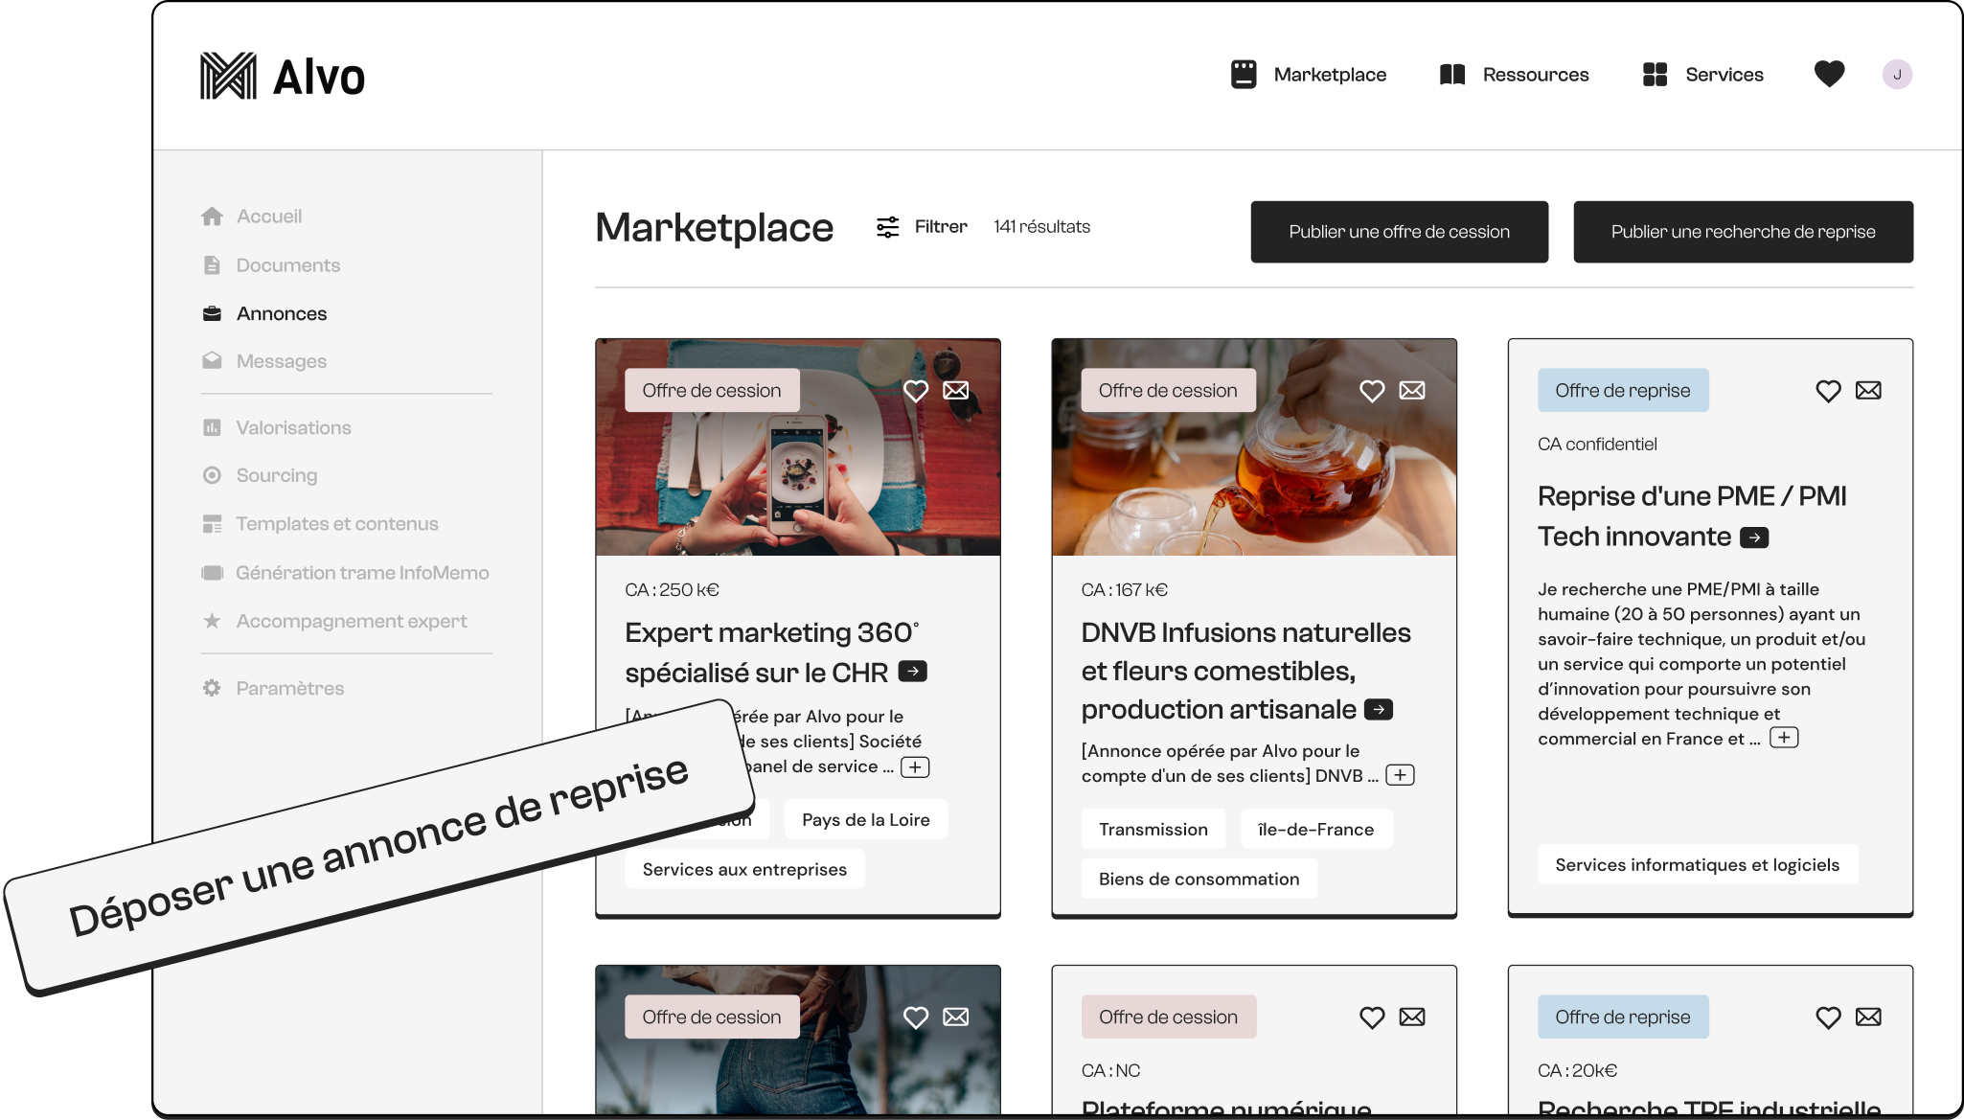Click envelope icon on Expert marketing card
1964x1120 pixels.
(x=955, y=391)
